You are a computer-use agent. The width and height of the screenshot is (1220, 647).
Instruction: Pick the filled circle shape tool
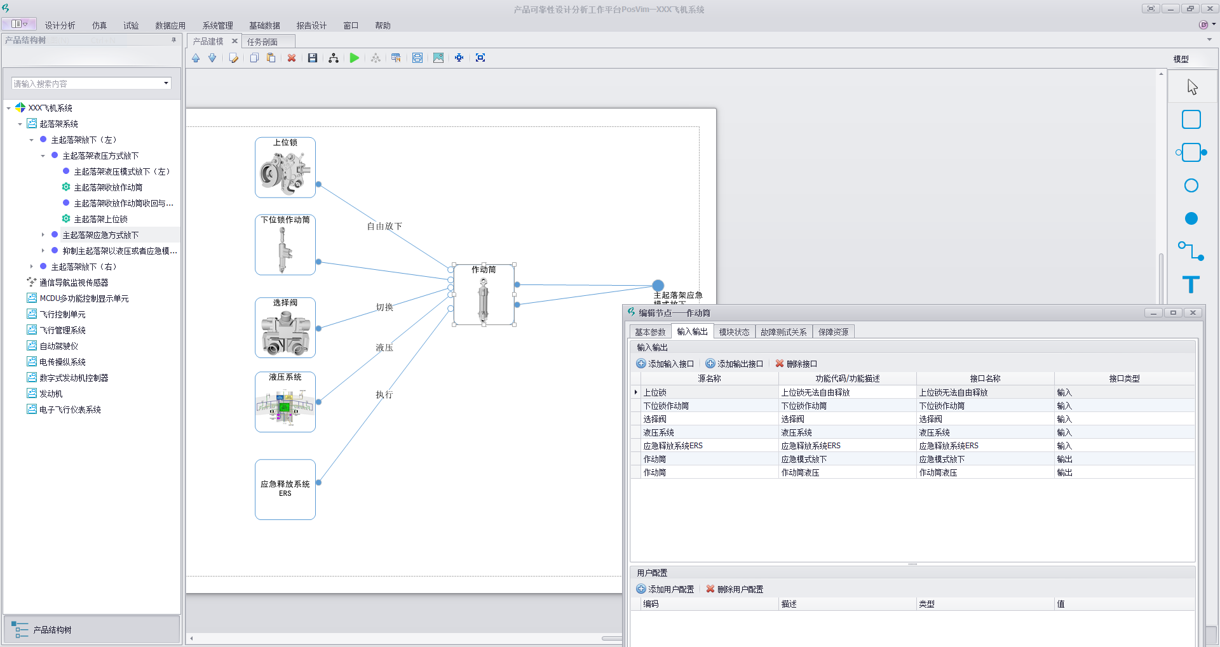1191,218
